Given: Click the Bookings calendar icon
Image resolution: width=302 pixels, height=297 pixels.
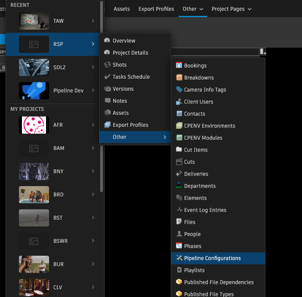Looking at the screenshot, I should point(179,66).
